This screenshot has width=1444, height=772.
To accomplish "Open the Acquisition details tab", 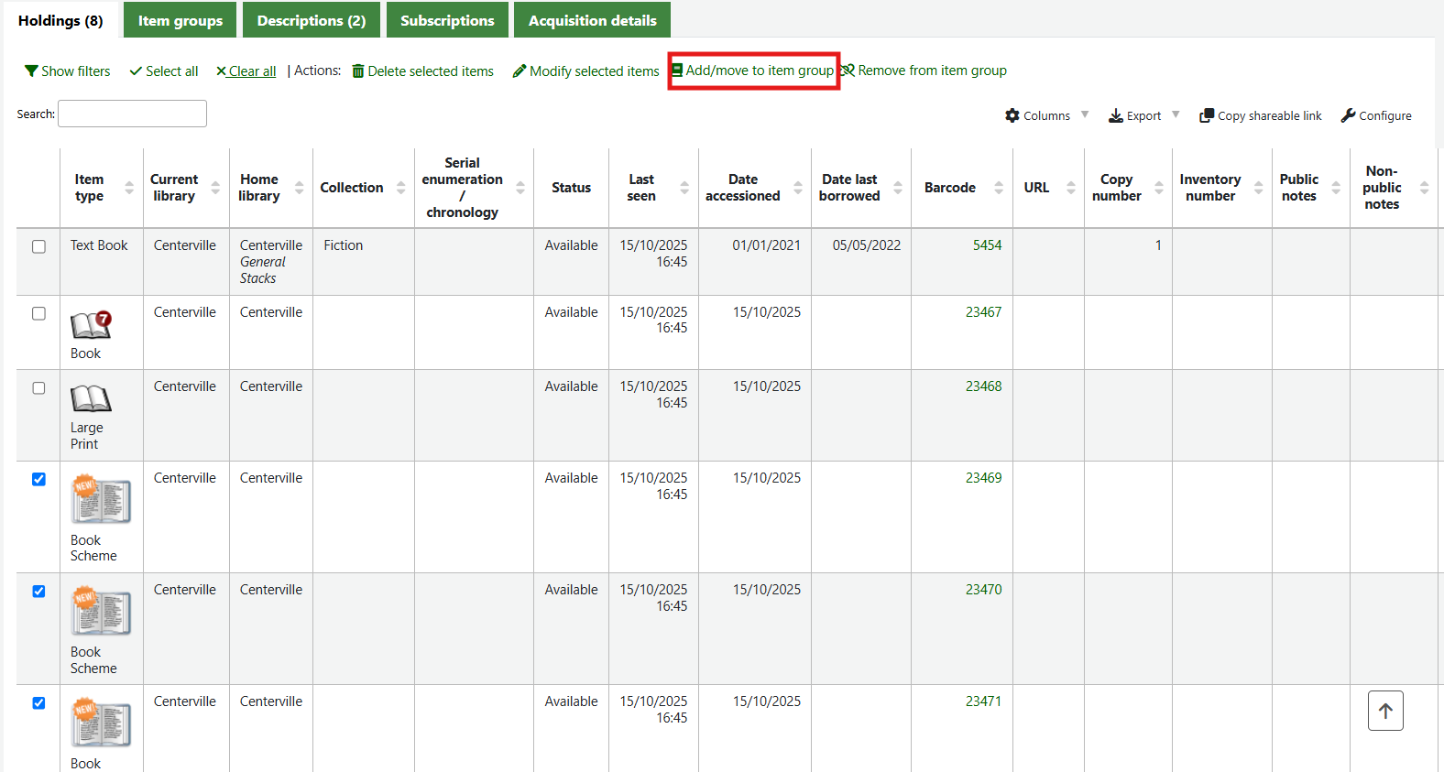I will coord(592,20).
